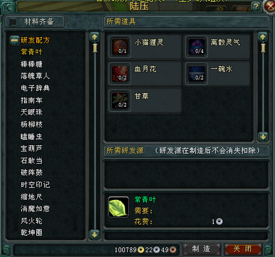Collapse the 研发配方 recipe tree
The width and height of the screenshot is (275, 257).
click(x=14, y=40)
